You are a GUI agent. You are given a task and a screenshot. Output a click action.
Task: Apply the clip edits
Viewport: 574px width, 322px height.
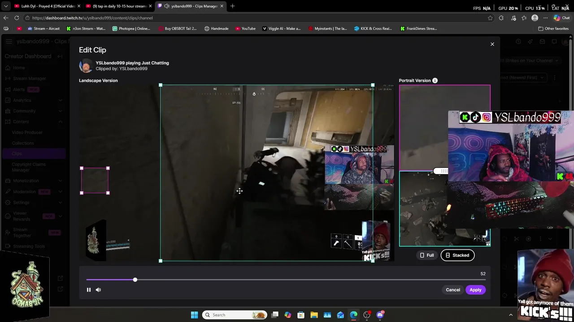[475, 290]
